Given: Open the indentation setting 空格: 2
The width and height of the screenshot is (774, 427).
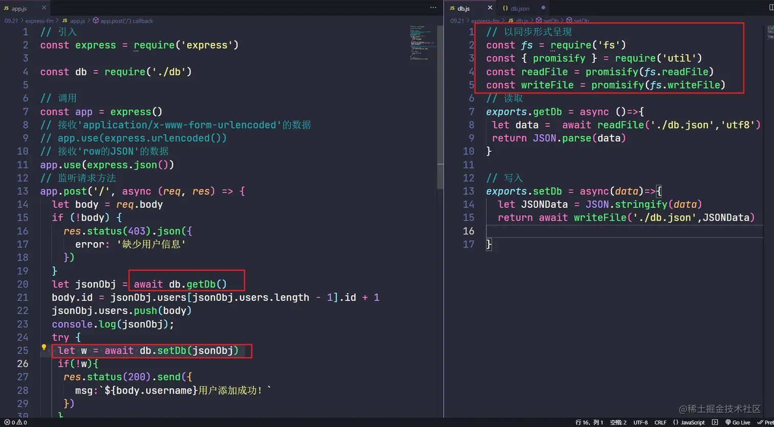Looking at the screenshot, I should pyautogui.click(x=618, y=422).
